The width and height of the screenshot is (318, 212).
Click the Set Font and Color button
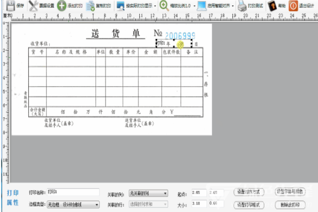(x=290, y=192)
